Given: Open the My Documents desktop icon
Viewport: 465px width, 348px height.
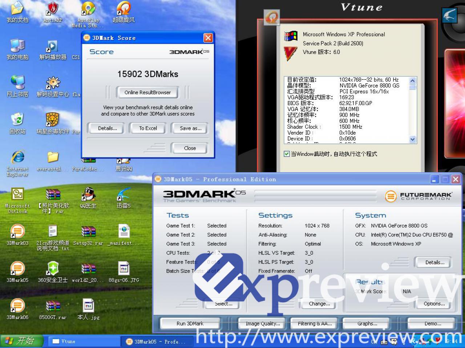Looking at the screenshot, I should coord(17,12).
